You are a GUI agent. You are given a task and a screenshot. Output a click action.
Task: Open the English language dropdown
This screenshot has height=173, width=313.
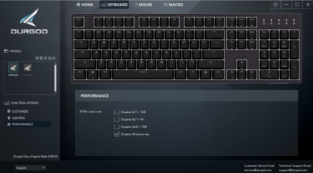point(31,168)
